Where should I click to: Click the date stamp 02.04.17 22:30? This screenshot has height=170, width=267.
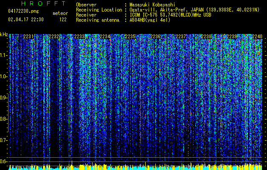tap(26, 20)
